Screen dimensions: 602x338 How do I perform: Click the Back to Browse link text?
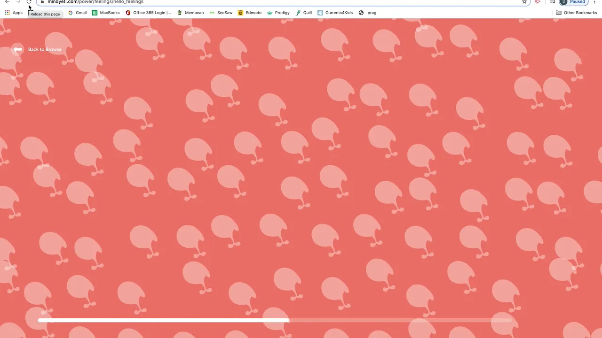point(45,49)
